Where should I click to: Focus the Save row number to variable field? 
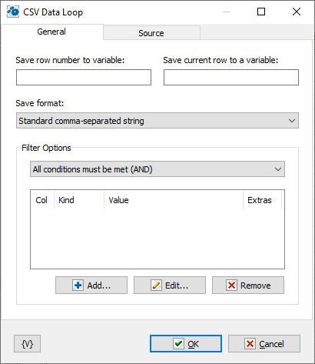84,77
